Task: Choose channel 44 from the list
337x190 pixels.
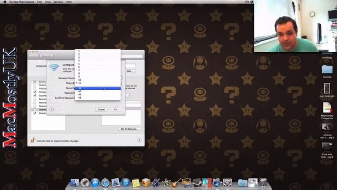Action: tap(97, 94)
